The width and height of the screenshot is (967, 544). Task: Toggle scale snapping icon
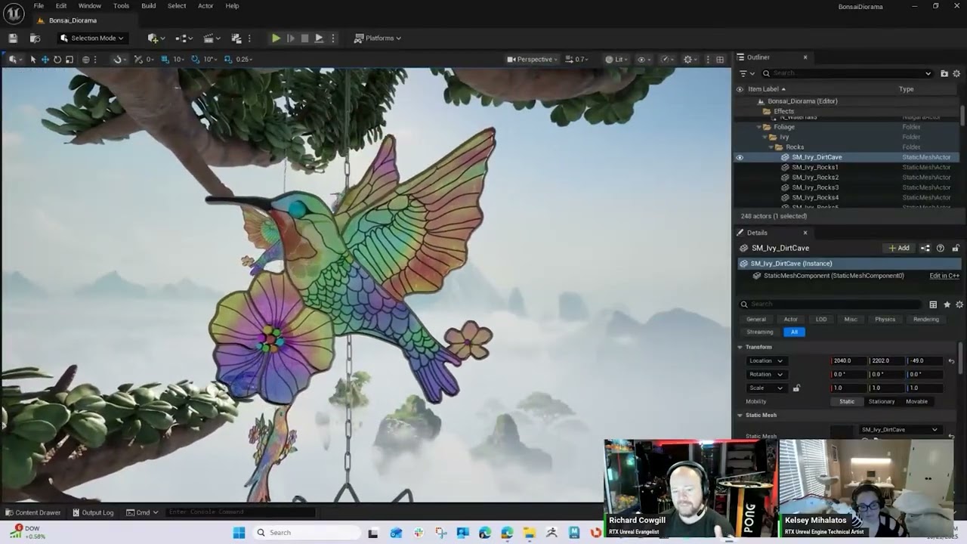(x=227, y=59)
